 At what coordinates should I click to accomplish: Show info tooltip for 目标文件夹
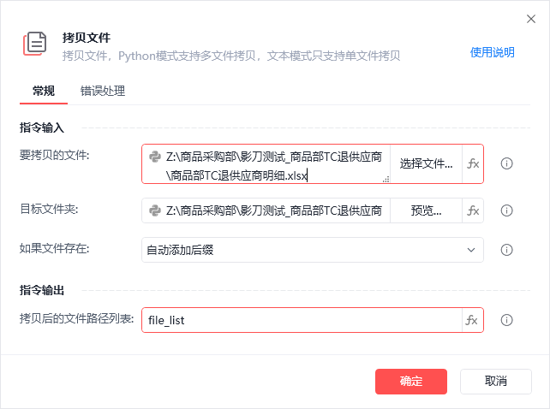506,210
